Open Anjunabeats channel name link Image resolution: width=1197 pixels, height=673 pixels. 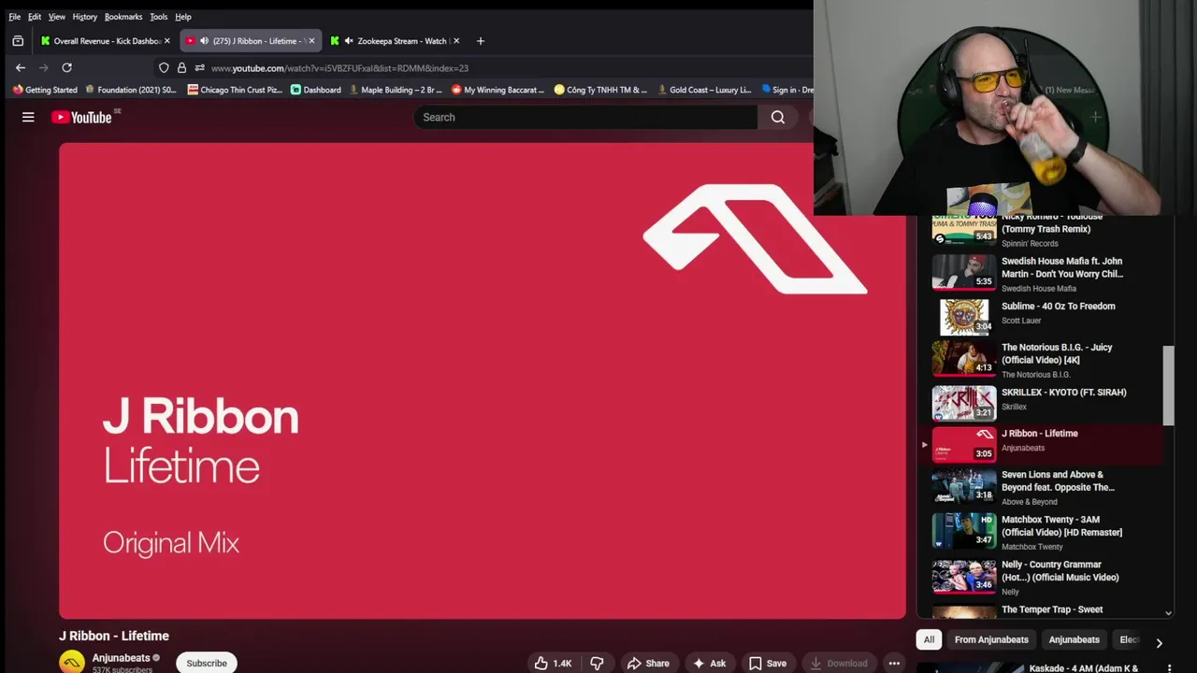121,658
